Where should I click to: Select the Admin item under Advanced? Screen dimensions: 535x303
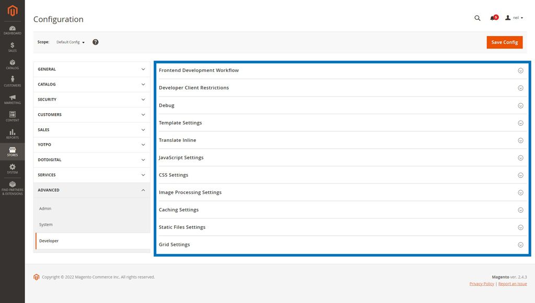coord(45,208)
